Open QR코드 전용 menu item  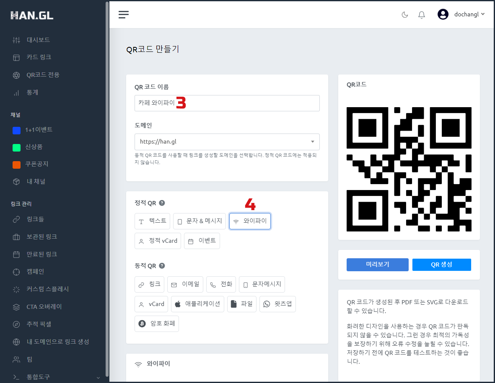pos(43,75)
